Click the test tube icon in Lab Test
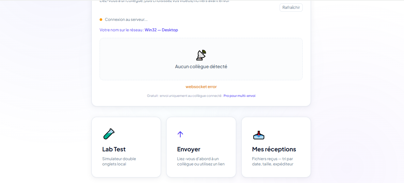The height and width of the screenshot is (183, 404). (109, 134)
